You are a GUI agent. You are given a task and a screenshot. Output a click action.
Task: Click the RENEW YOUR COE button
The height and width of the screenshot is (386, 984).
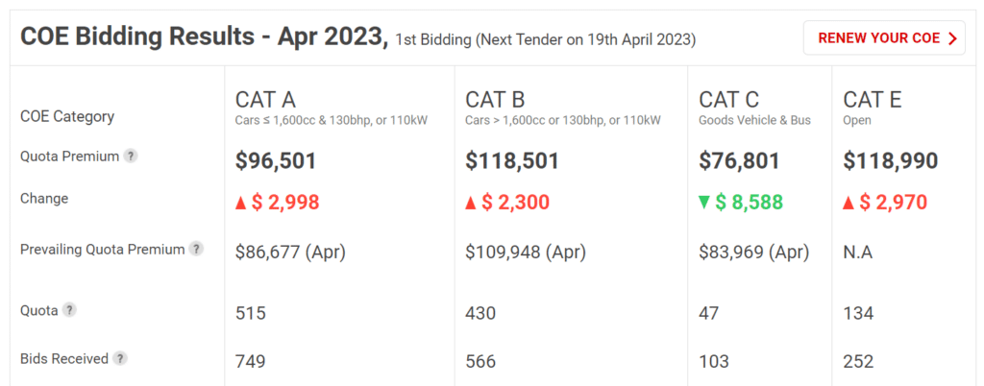click(884, 37)
